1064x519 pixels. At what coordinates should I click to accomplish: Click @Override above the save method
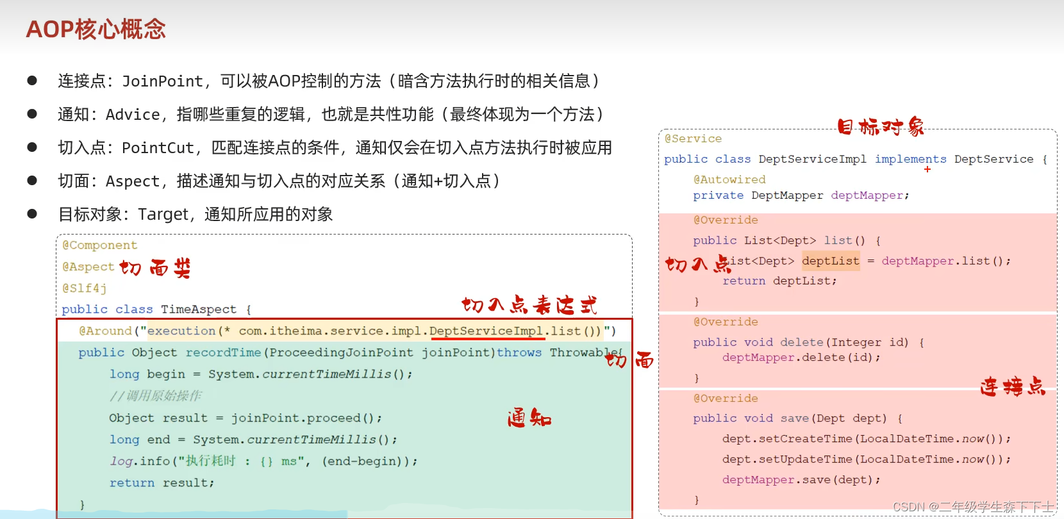(726, 399)
